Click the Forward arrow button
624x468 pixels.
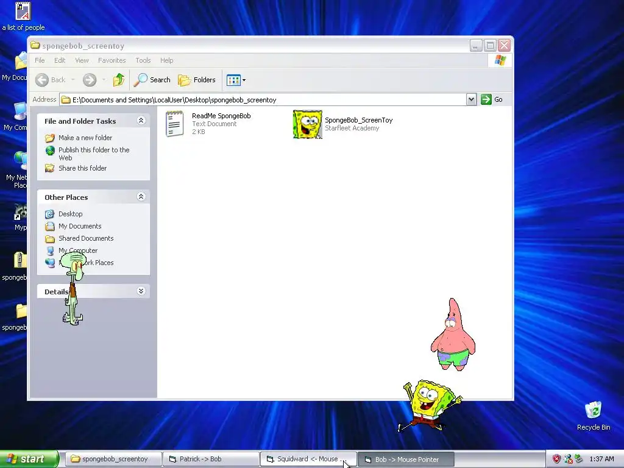pos(90,80)
